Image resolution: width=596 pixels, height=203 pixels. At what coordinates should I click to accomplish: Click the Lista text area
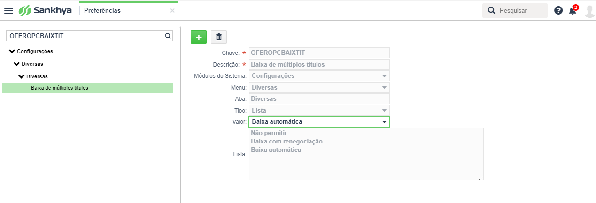pos(366,154)
